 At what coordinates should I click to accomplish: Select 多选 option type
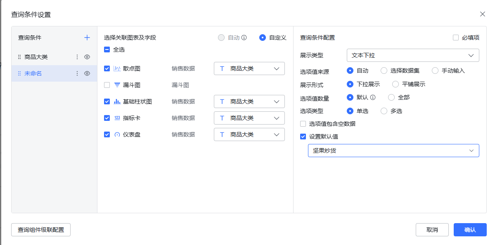pyautogui.click(x=384, y=111)
